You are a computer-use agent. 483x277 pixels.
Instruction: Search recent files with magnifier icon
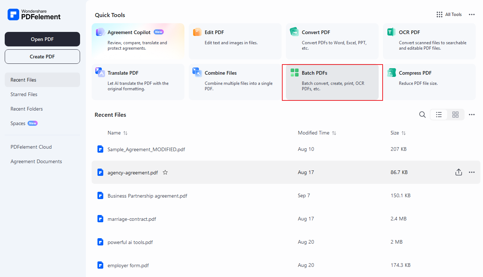422,115
